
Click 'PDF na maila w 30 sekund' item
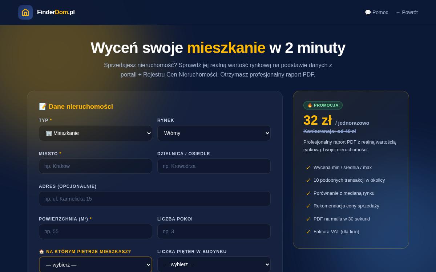(x=342, y=219)
